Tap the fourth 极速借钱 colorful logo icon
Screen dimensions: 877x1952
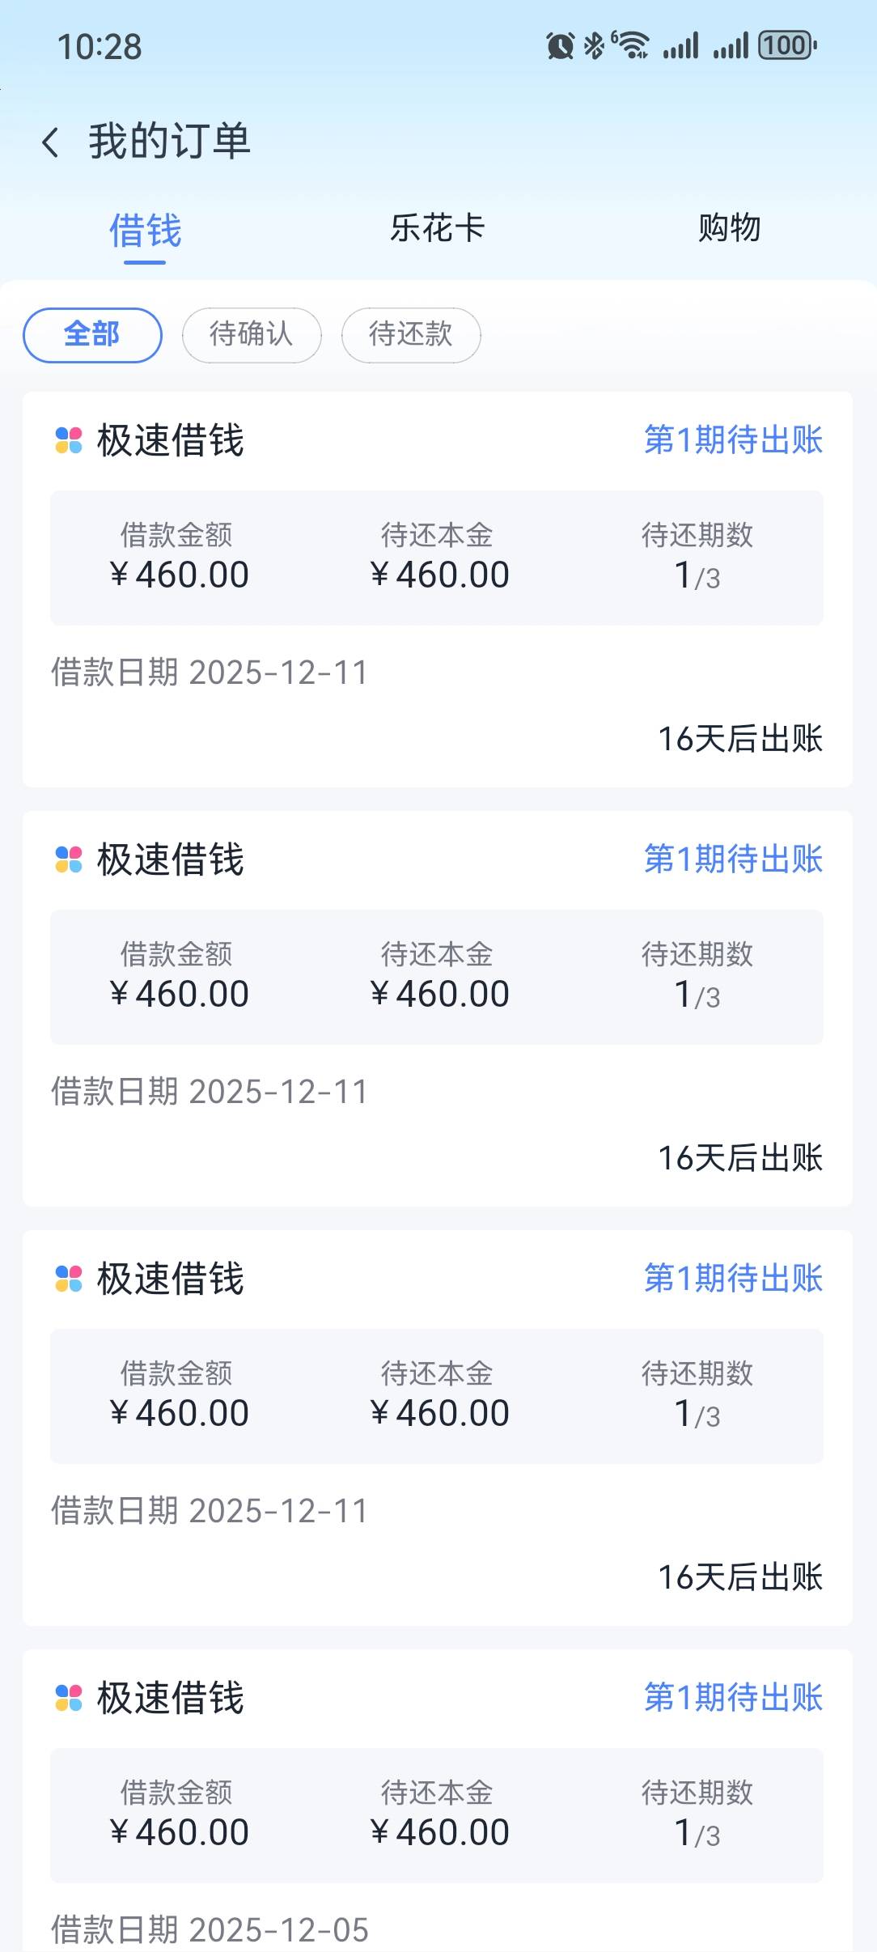coord(69,1698)
